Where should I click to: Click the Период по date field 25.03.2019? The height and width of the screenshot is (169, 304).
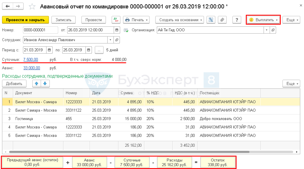(74, 50)
